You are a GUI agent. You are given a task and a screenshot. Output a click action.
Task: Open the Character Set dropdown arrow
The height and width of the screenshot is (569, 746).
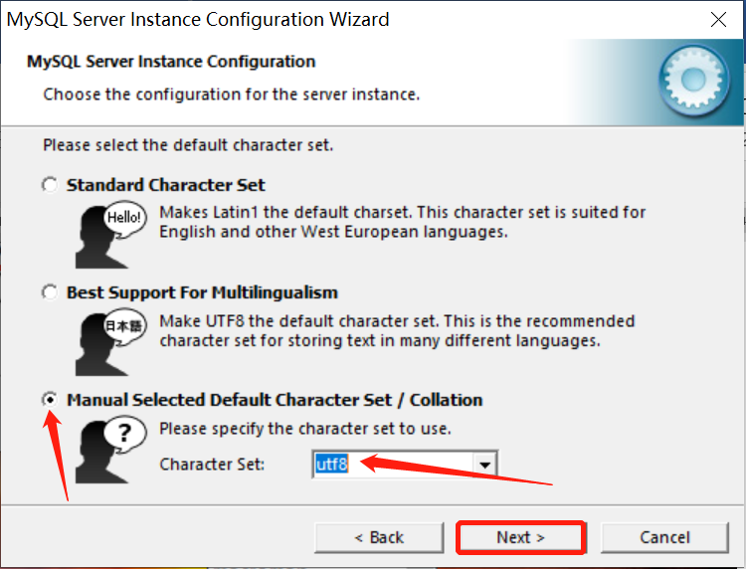[x=484, y=465]
